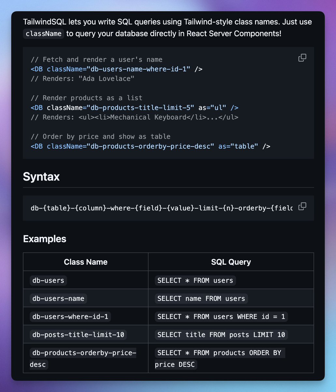Click the Mechanical Keyboard renders comment

point(135,117)
